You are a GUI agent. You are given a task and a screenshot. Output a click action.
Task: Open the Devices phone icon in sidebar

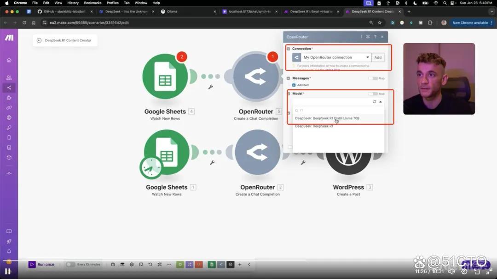coord(9,138)
